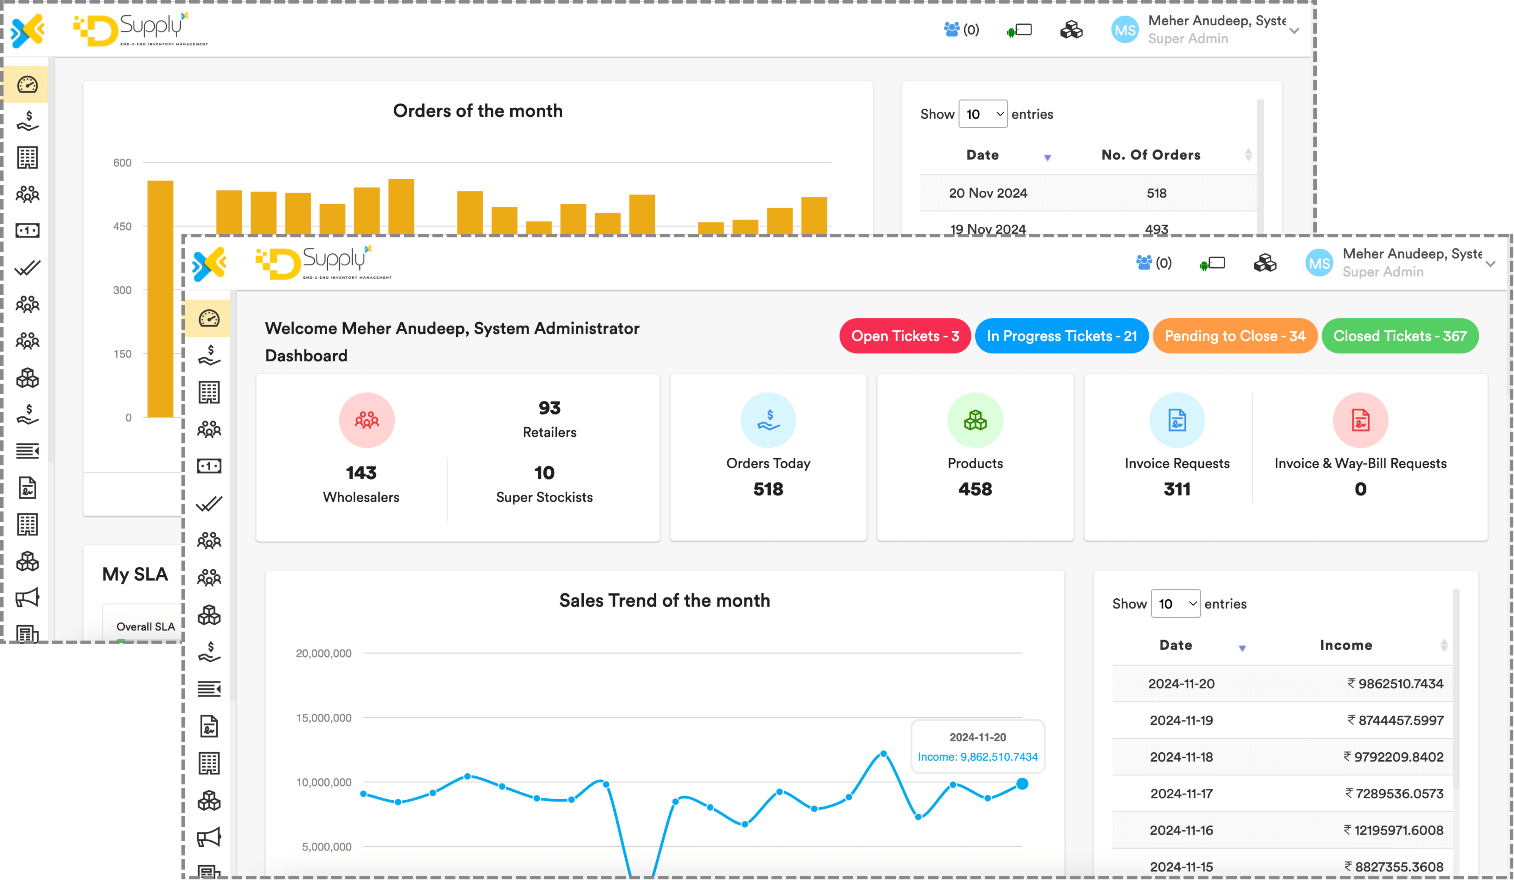The image size is (1514, 880).
Task: Click the Products 458 count
Action: 975,489
